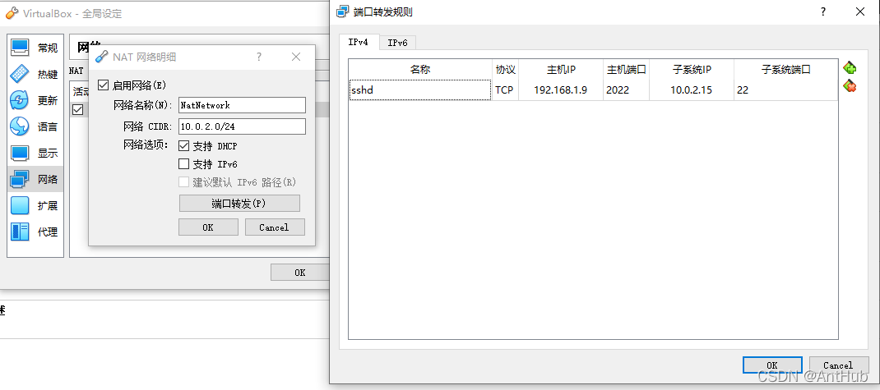Switch to the IPv4 tab

pos(358,42)
